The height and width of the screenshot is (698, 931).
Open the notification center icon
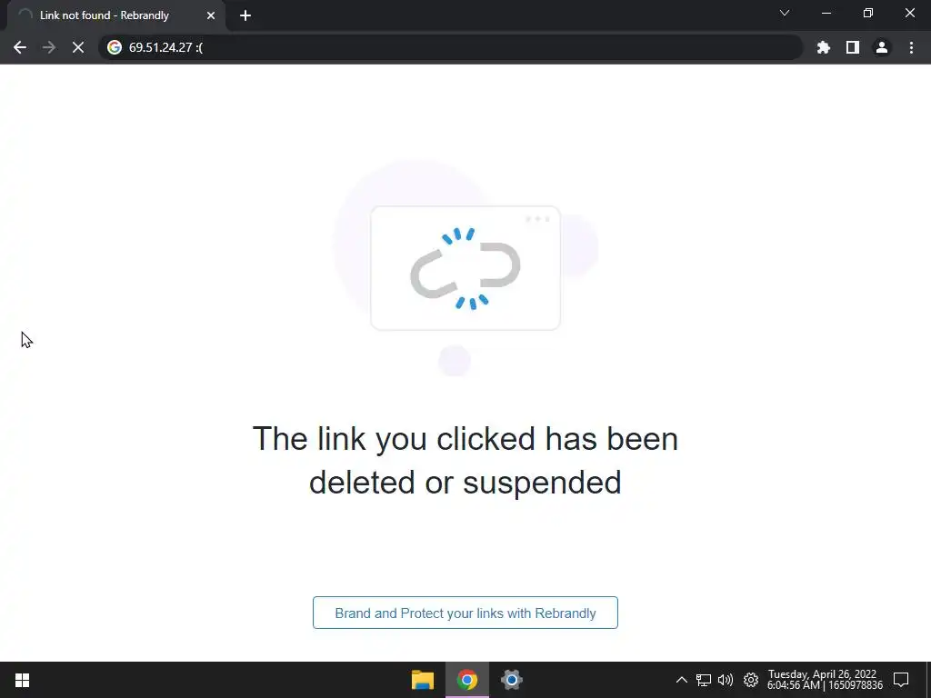tap(901, 680)
